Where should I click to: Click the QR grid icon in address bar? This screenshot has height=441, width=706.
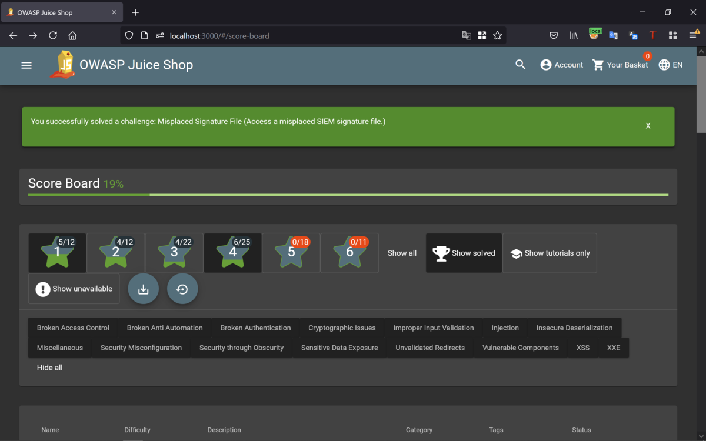[482, 36]
